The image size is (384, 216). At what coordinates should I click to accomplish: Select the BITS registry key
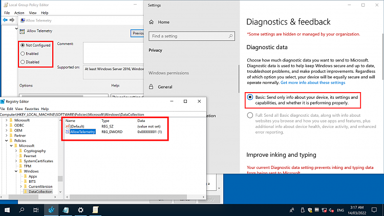(32, 182)
